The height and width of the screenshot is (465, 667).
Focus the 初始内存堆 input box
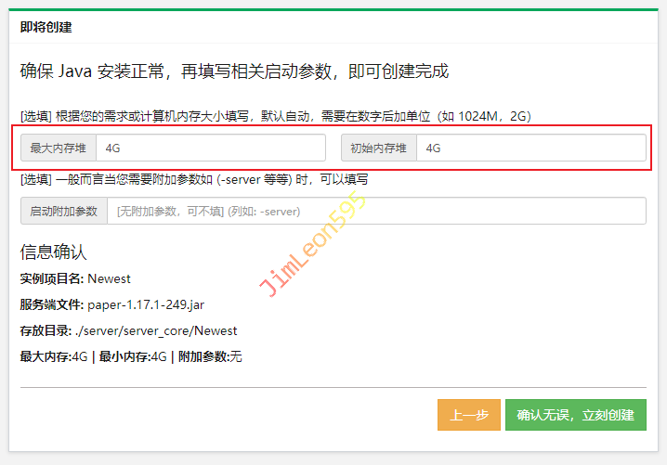(530, 148)
